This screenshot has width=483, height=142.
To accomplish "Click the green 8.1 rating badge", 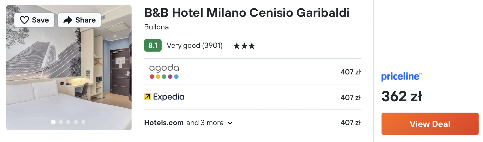I will coord(153,46).
